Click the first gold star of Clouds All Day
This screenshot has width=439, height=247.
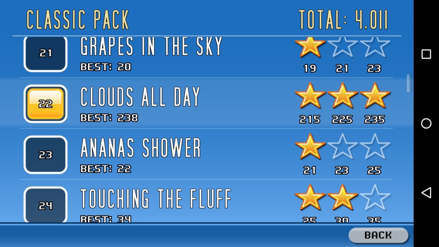pos(310,96)
